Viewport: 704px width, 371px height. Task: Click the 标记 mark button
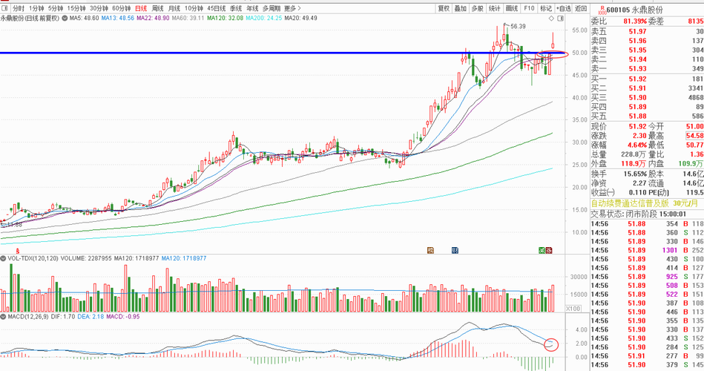click(545, 9)
